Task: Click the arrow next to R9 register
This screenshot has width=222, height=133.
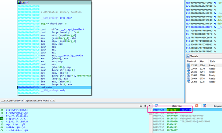Action: pyautogui.click(x=215, y=34)
